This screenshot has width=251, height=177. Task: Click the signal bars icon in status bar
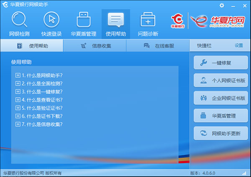click(244, 173)
